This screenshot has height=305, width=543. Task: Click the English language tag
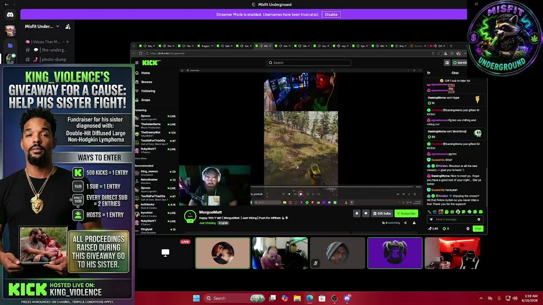point(223,223)
